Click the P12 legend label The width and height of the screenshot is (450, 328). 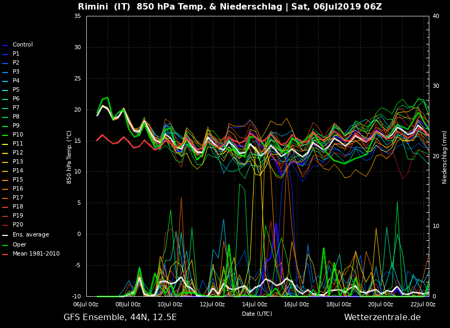18,152
